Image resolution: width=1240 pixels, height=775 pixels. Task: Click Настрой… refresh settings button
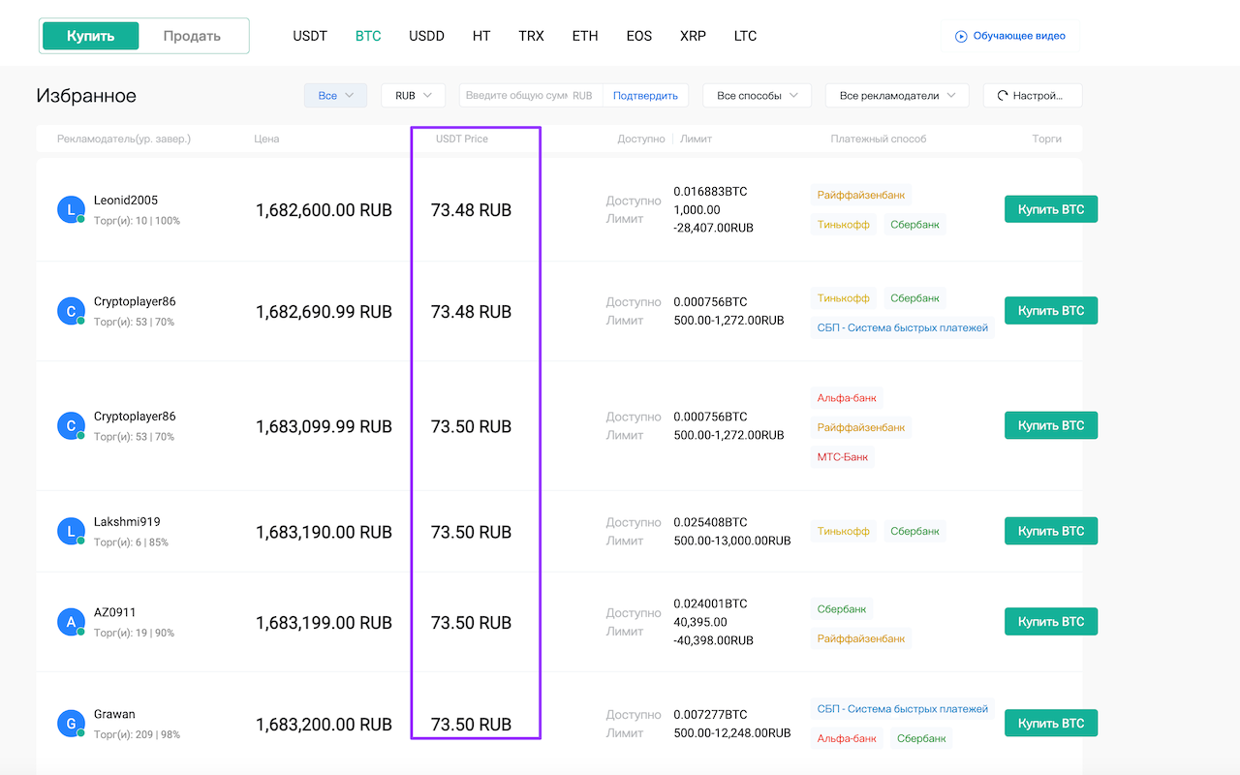pyautogui.click(x=1033, y=95)
